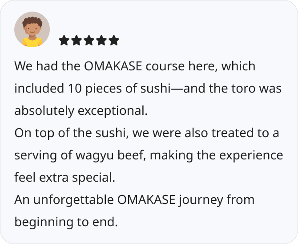Click the second rating star

pyautogui.click(x=77, y=41)
